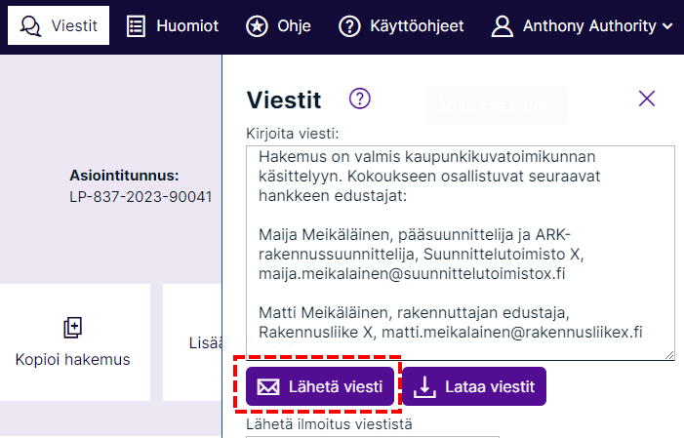This screenshot has width=684, height=438.
Task: Click the faded button behind Viestit panel
Action: coord(497,104)
